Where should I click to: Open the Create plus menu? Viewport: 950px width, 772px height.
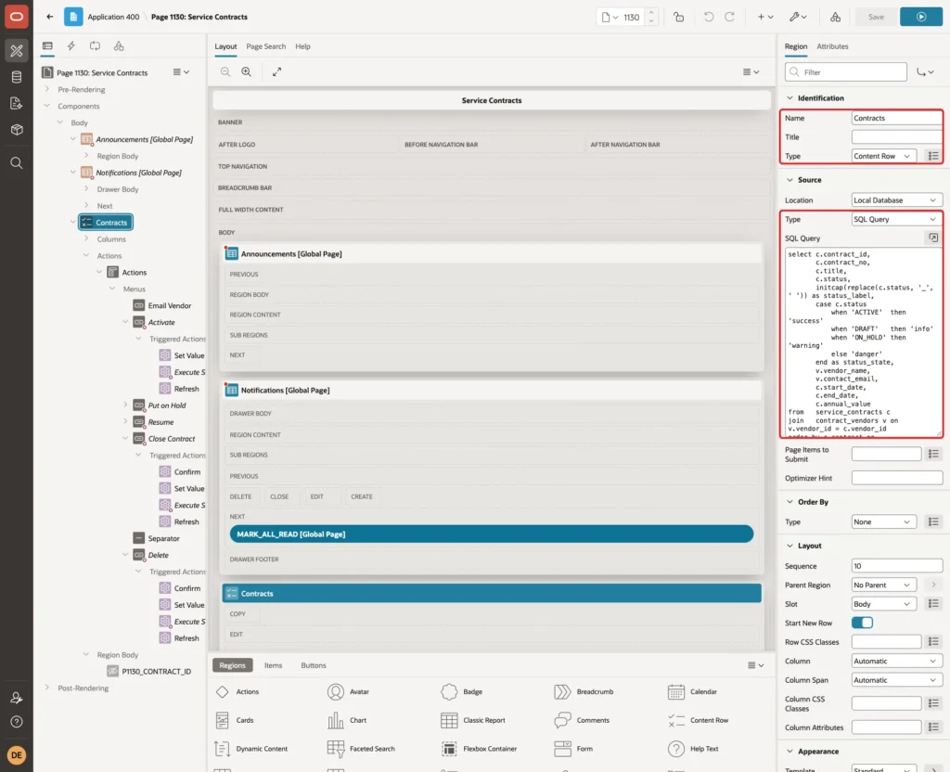pyautogui.click(x=765, y=17)
